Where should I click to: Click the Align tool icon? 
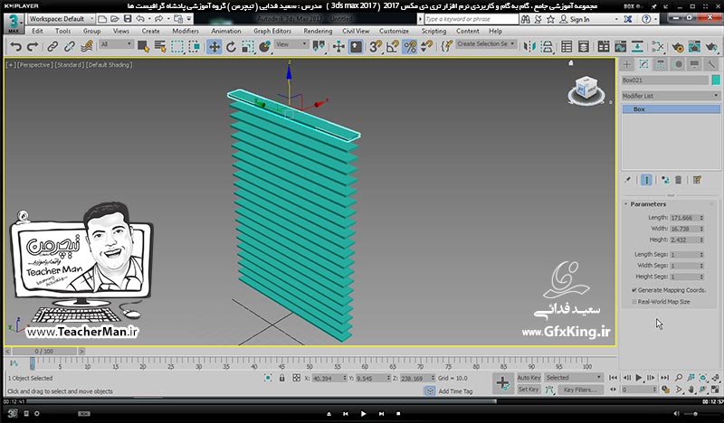click(547, 47)
